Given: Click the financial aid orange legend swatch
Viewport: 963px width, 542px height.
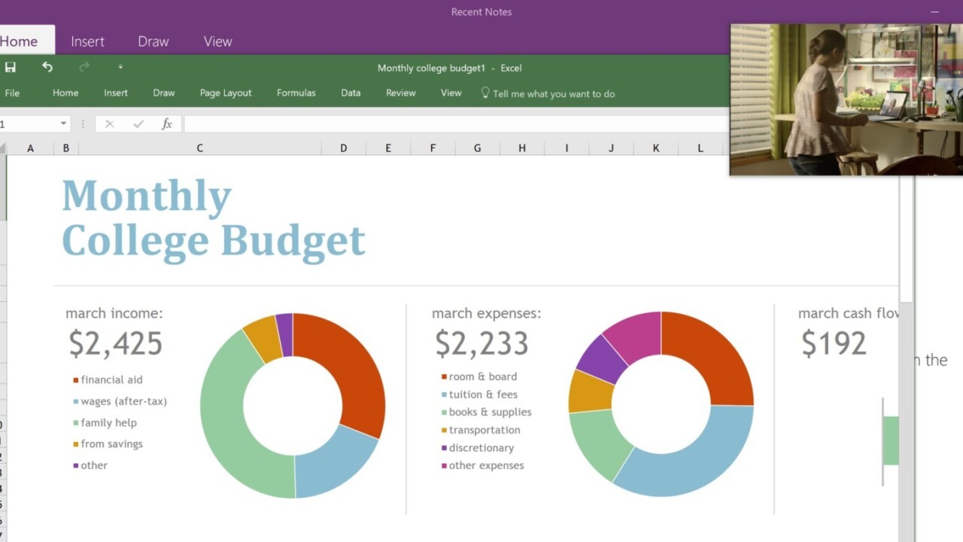Looking at the screenshot, I should click(x=75, y=380).
